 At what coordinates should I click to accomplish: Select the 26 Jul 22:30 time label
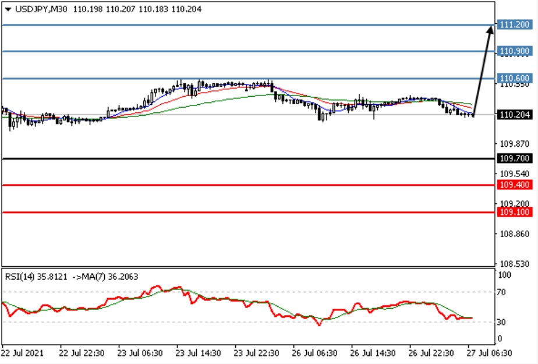(x=431, y=353)
